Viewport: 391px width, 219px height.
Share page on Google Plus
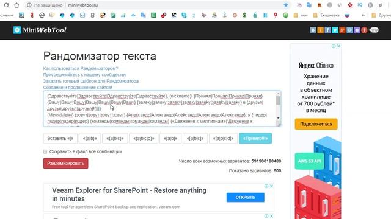point(342,30)
